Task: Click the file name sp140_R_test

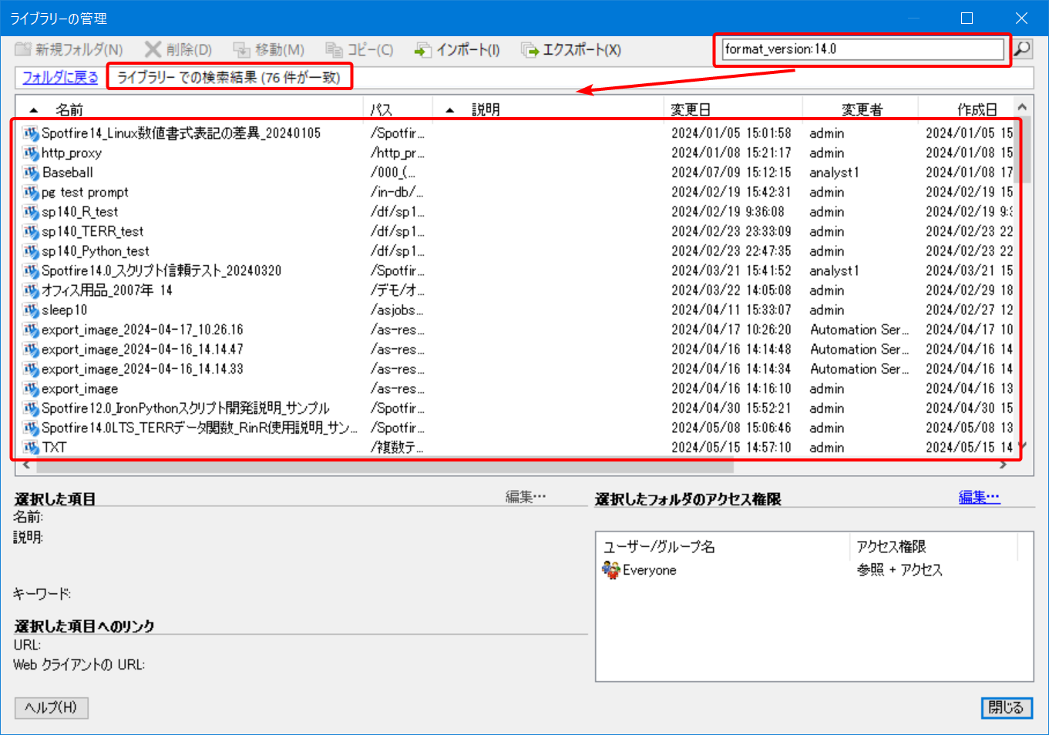Action: tap(80, 212)
